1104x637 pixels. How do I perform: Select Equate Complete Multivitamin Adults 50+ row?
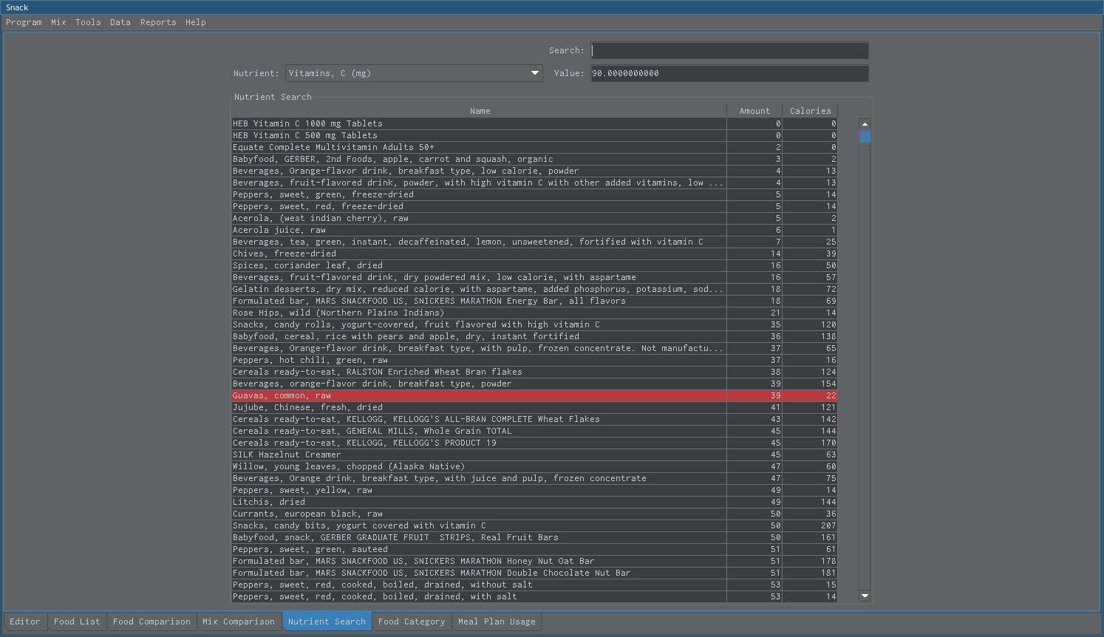click(534, 147)
